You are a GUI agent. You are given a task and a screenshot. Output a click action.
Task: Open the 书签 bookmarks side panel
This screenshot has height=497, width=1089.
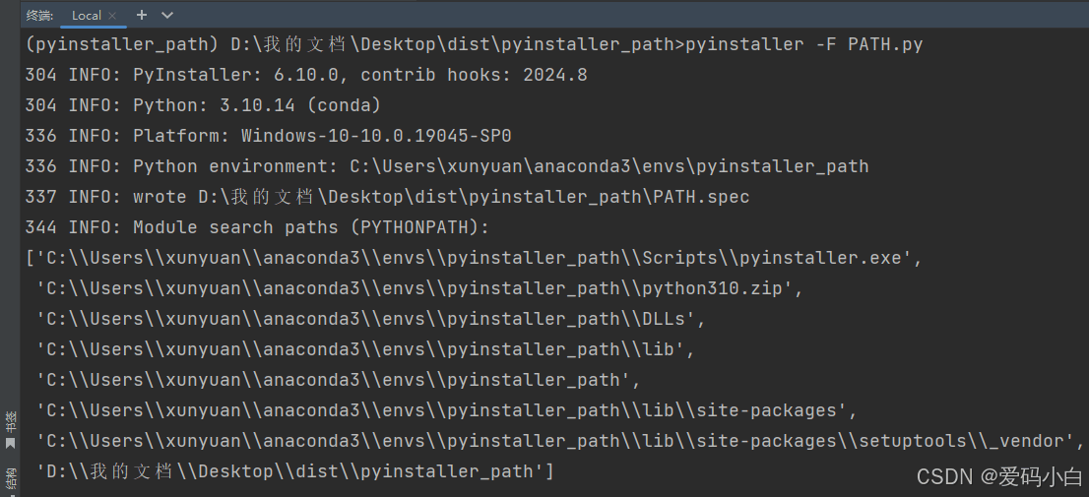click(10, 423)
